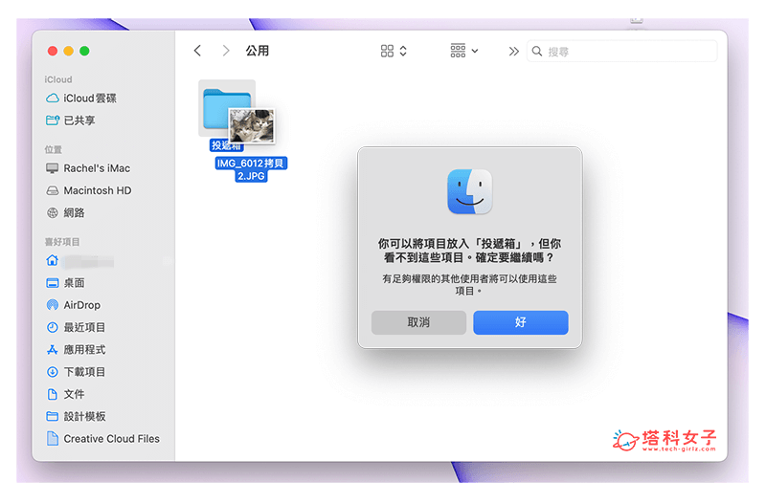Close the Finder window with red button

click(x=53, y=51)
